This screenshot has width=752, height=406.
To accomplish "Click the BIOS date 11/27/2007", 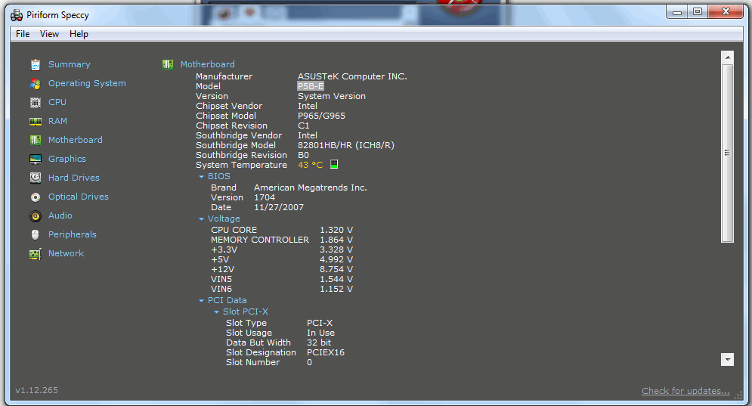I will coord(279,207).
